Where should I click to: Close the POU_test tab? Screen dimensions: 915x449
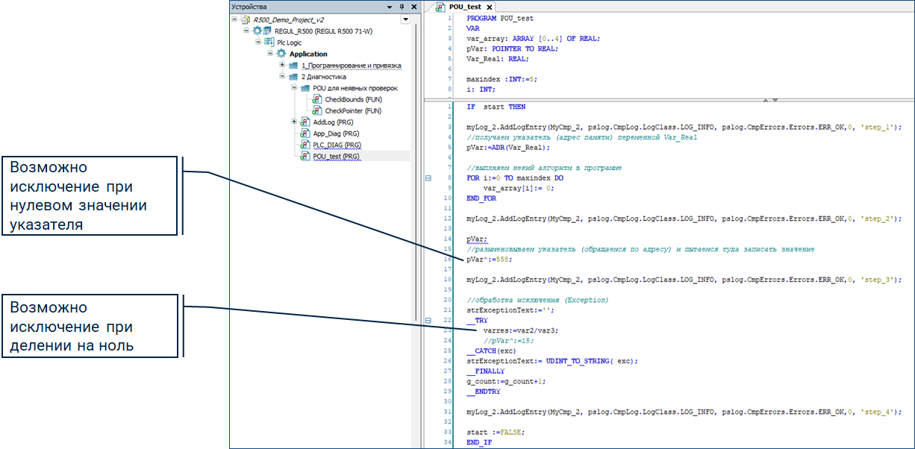490,7
